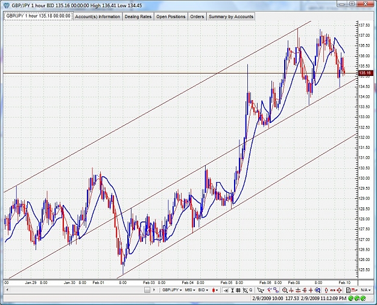Click the red crosshair compress icon
Screen dimensions: 377x305
[291, 291]
